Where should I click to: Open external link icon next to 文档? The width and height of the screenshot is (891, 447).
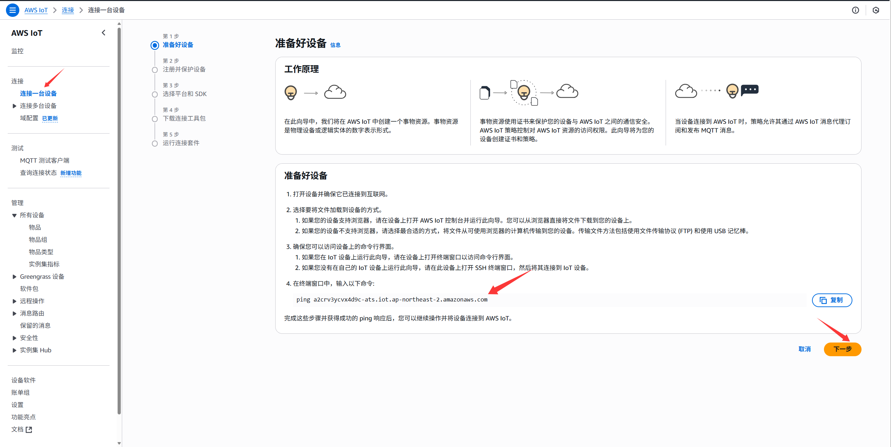tap(29, 429)
